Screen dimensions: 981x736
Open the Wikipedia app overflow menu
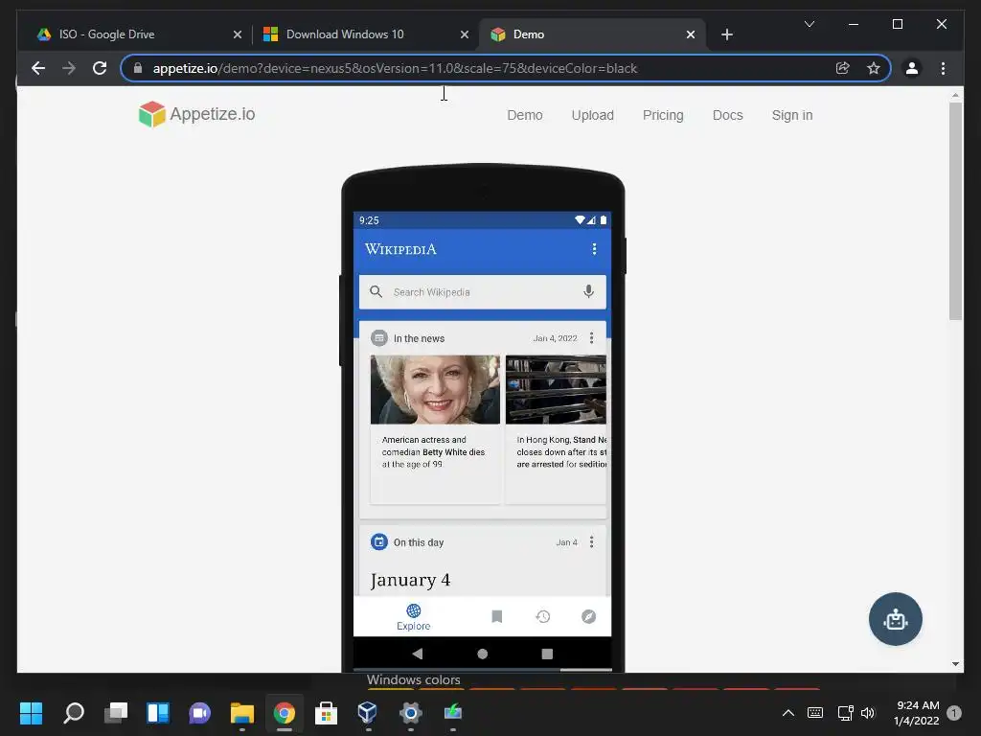[x=594, y=249]
